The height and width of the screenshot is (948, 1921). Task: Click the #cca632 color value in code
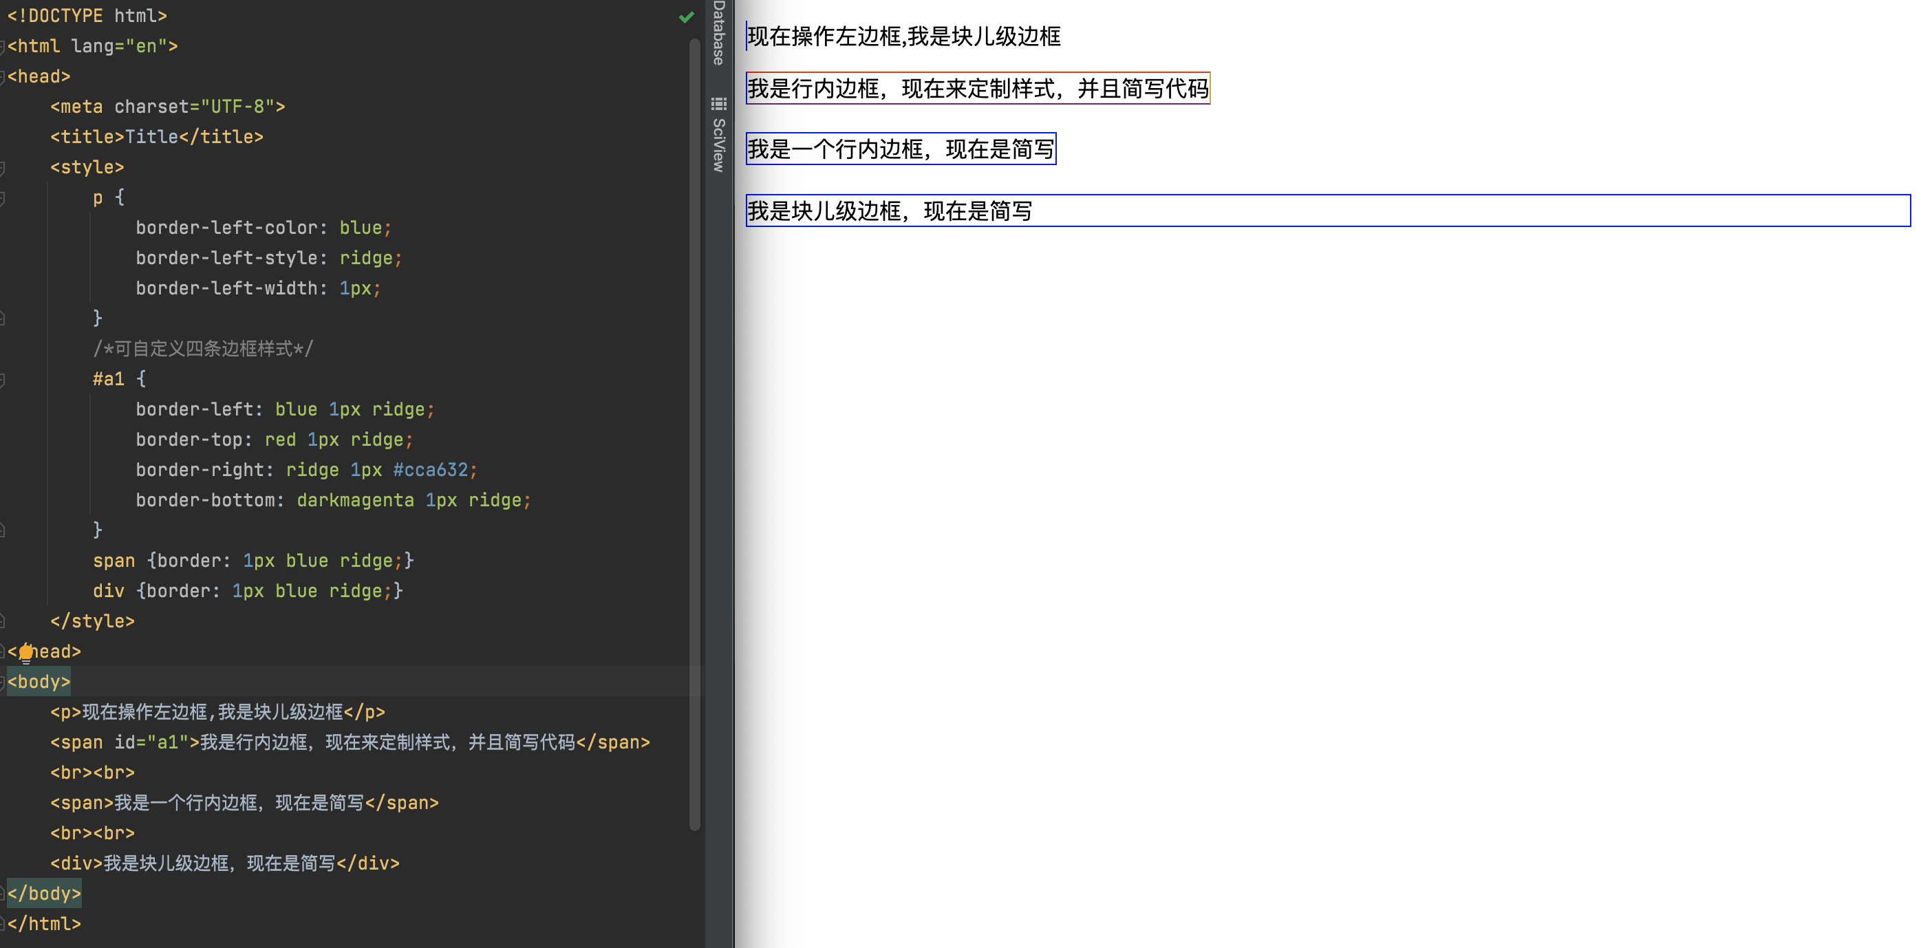click(430, 470)
